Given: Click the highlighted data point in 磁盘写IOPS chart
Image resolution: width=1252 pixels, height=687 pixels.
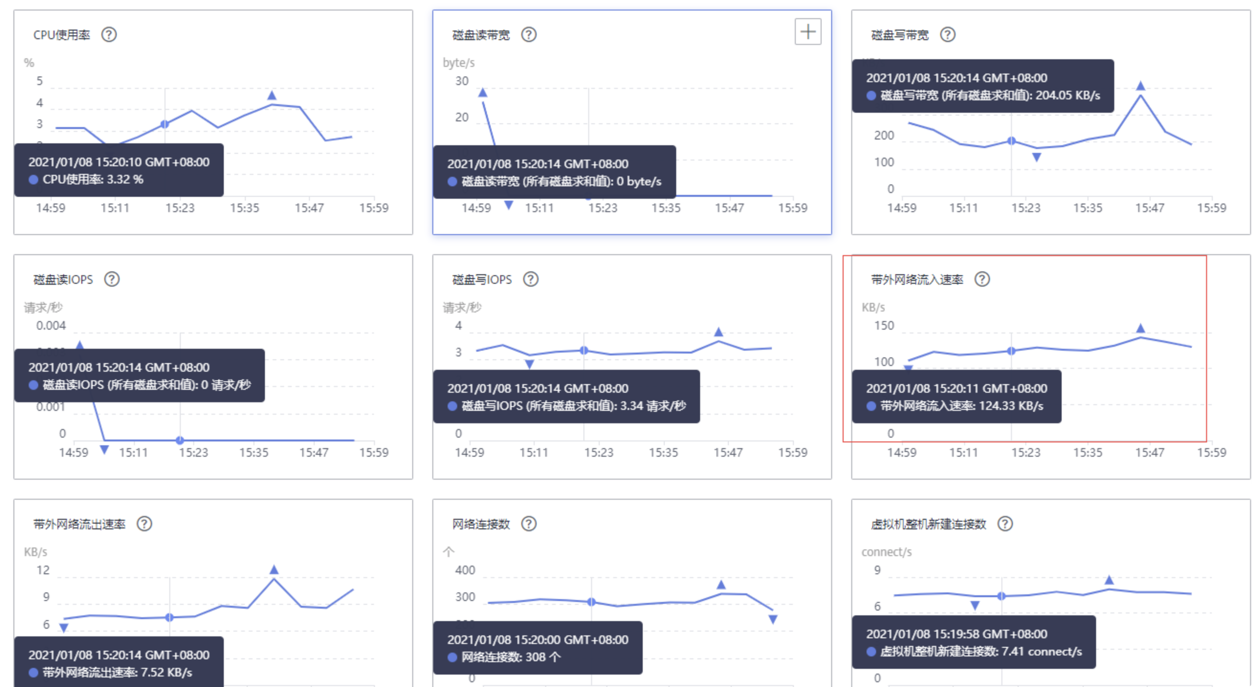Looking at the screenshot, I should coord(584,350).
